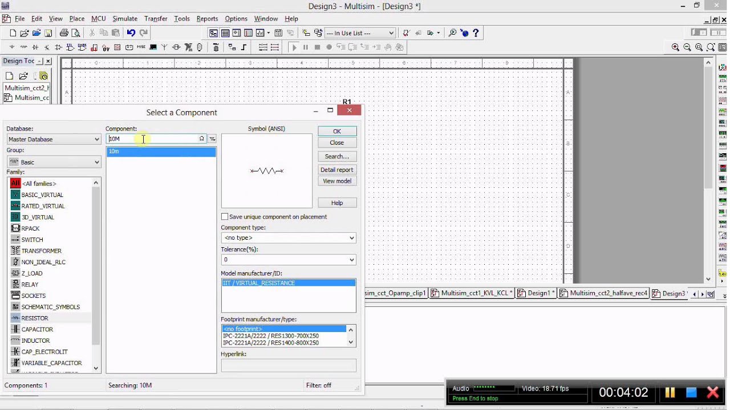
Task: Open the File menu
Action: click(19, 19)
